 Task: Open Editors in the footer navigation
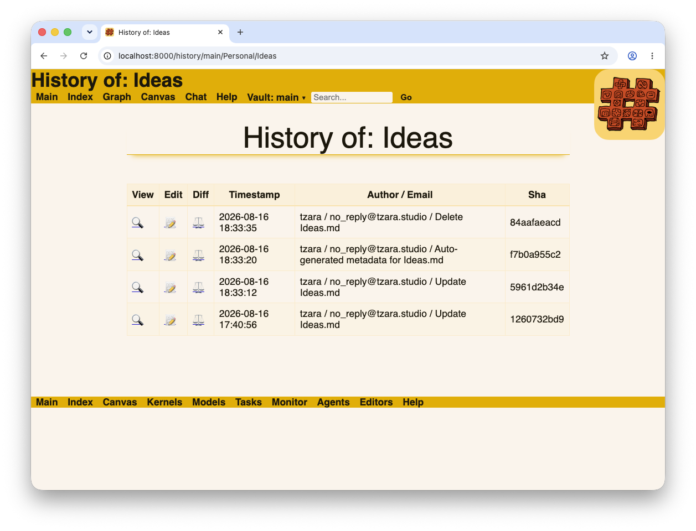pyautogui.click(x=377, y=402)
